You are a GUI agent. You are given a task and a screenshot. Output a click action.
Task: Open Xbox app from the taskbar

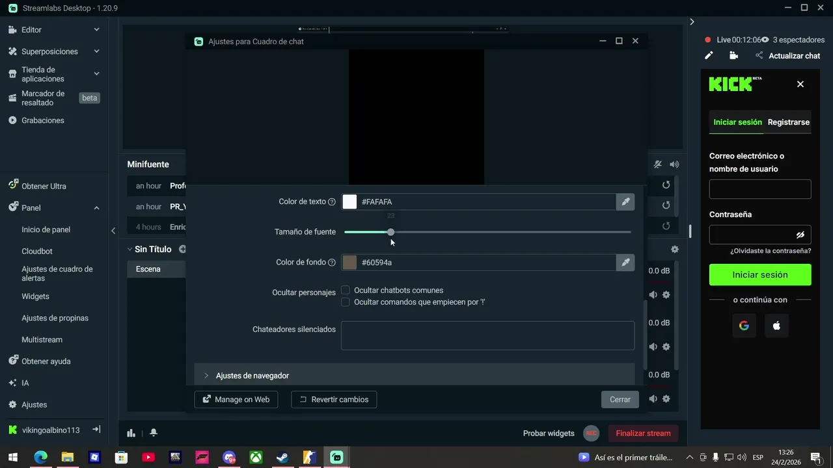pos(256,458)
